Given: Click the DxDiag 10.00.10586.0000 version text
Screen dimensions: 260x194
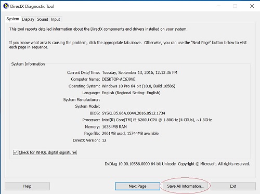Looking at the screenshot, I should click(x=140, y=164).
